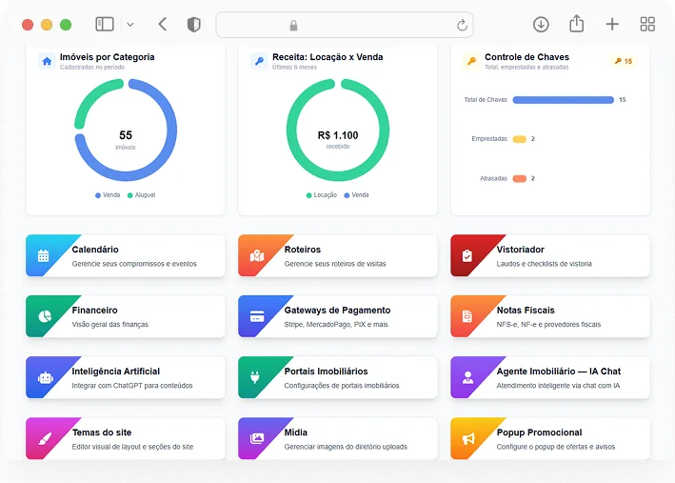Reload the page with the refresh icon
The width and height of the screenshot is (675, 483).
(462, 25)
